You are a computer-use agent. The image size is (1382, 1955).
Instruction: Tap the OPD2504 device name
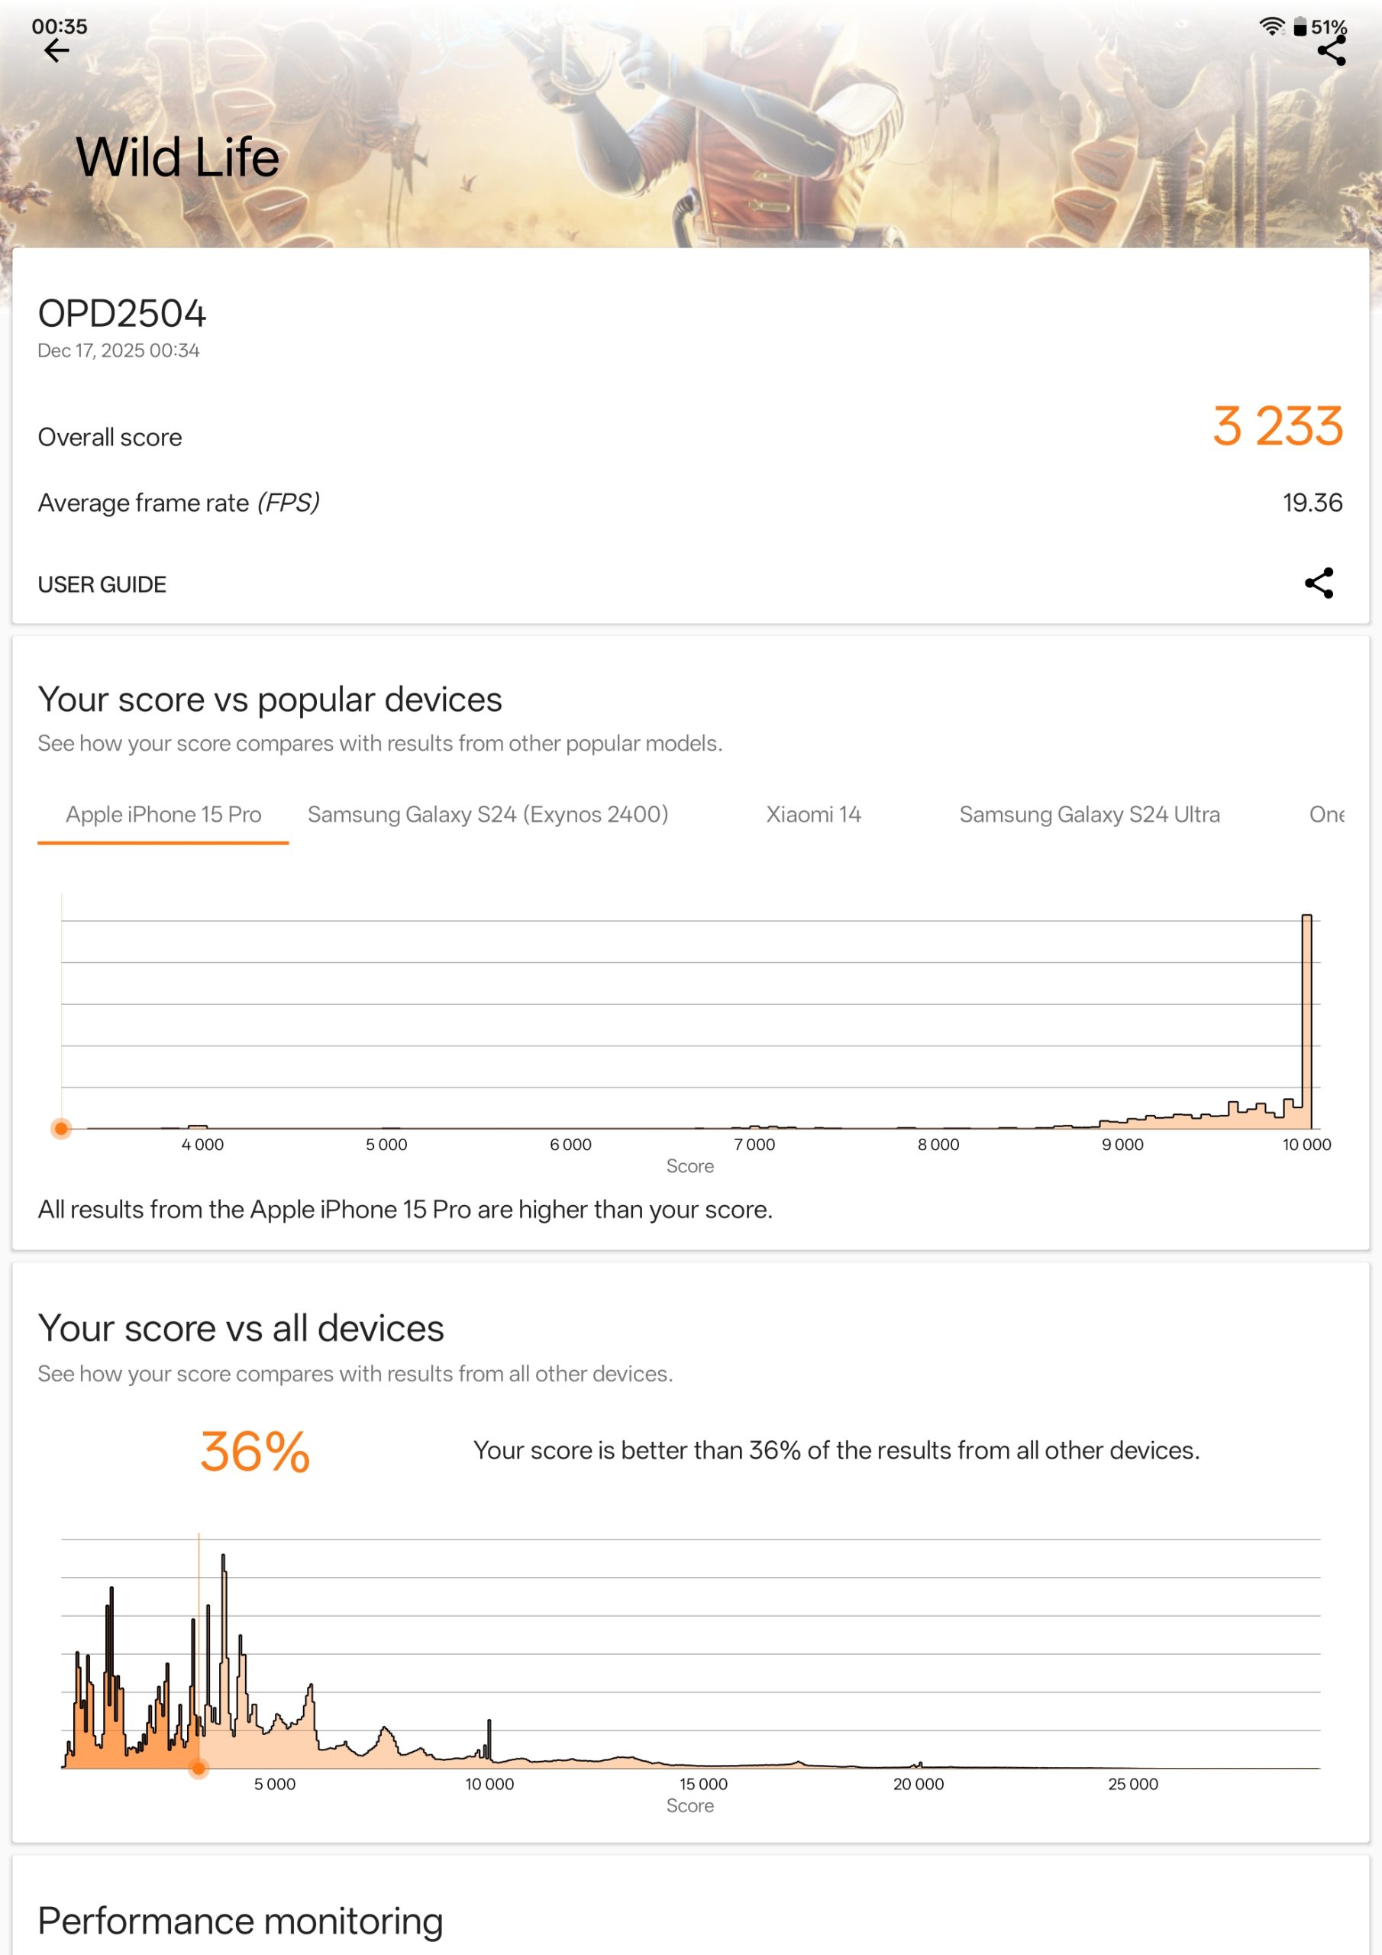click(121, 314)
